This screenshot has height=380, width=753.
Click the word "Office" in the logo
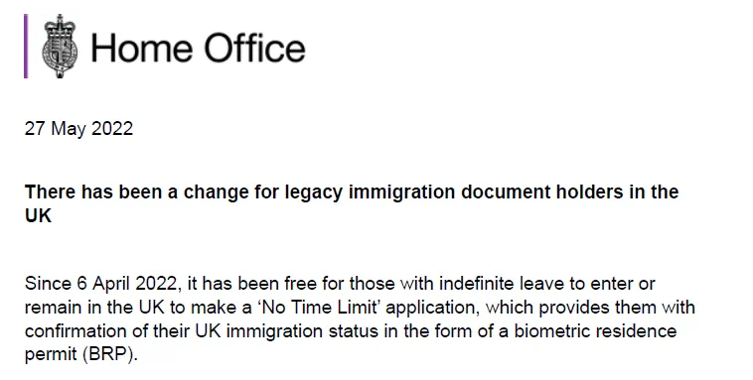(x=254, y=48)
